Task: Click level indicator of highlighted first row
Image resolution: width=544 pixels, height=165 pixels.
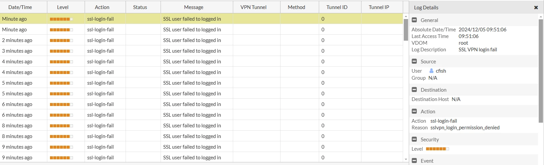Action: (x=61, y=19)
